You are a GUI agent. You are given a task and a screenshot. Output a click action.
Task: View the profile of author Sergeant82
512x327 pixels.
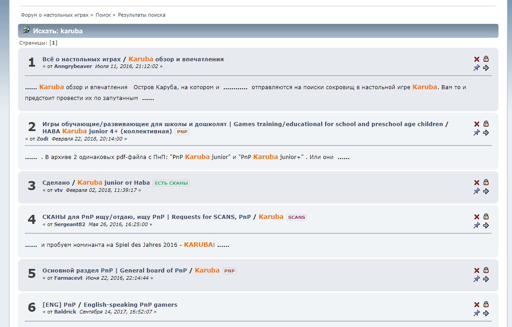pyautogui.click(x=69, y=224)
